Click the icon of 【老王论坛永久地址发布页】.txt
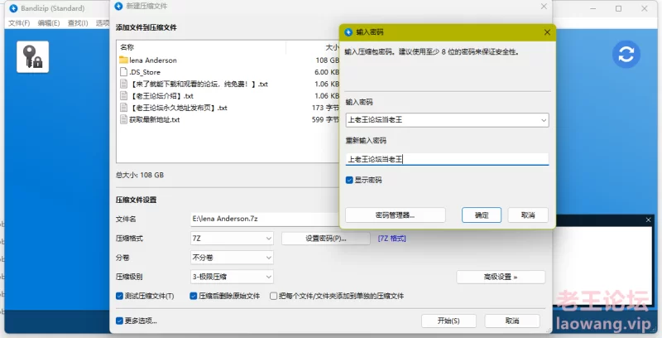This screenshot has height=338, width=662. click(123, 108)
